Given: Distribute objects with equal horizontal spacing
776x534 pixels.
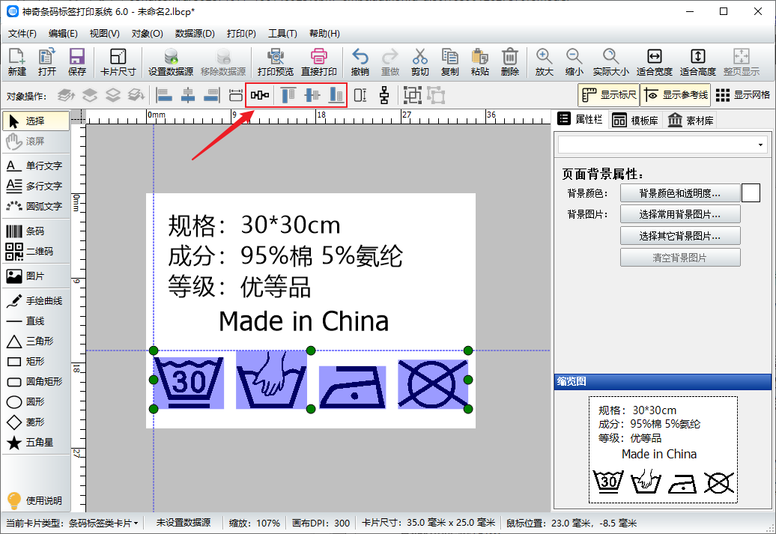Looking at the screenshot, I should [x=260, y=95].
